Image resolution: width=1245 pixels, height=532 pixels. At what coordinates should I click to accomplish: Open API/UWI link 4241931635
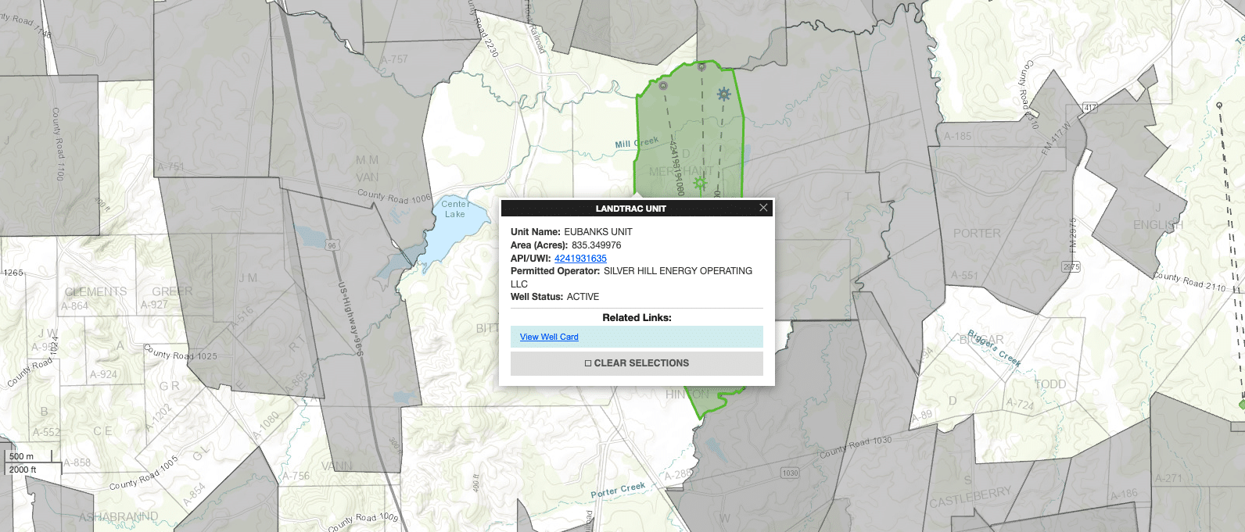click(x=580, y=259)
